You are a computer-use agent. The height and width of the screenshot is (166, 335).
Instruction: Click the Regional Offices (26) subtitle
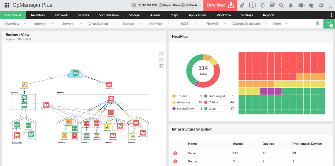pos(18,39)
